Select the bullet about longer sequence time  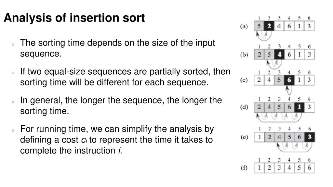(x=121, y=106)
